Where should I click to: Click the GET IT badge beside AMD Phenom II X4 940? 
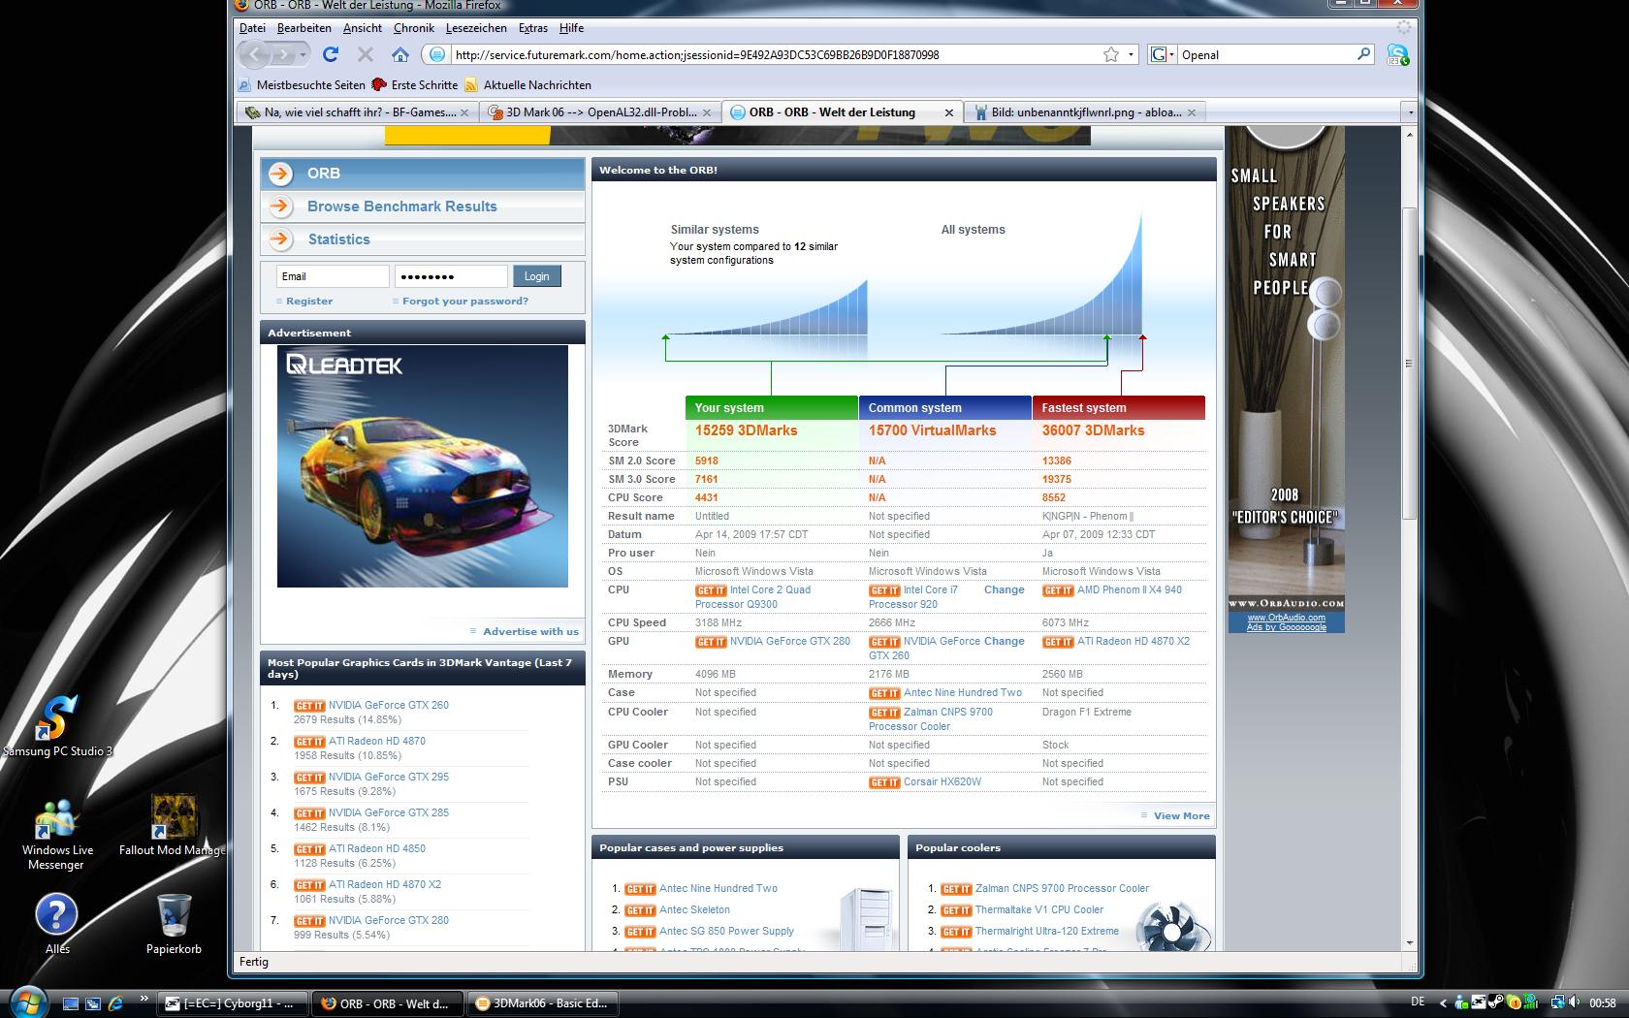pyautogui.click(x=1058, y=590)
